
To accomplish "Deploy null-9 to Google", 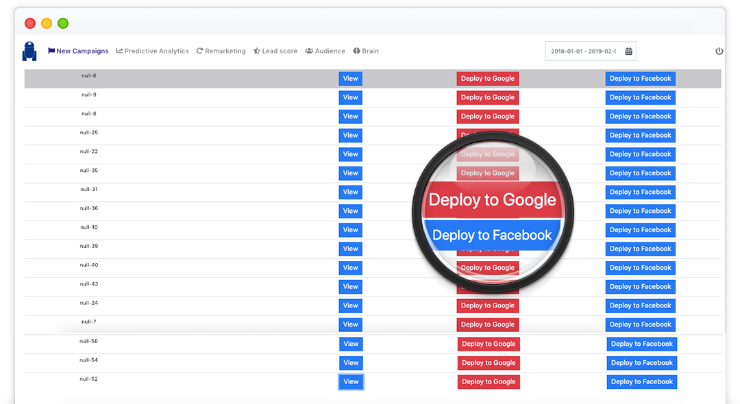I will click(x=488, y=98).
